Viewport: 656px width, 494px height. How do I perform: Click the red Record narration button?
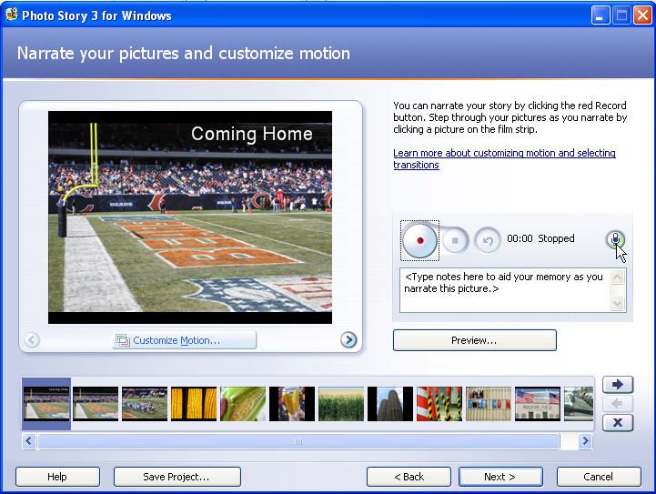click(419, 240)
